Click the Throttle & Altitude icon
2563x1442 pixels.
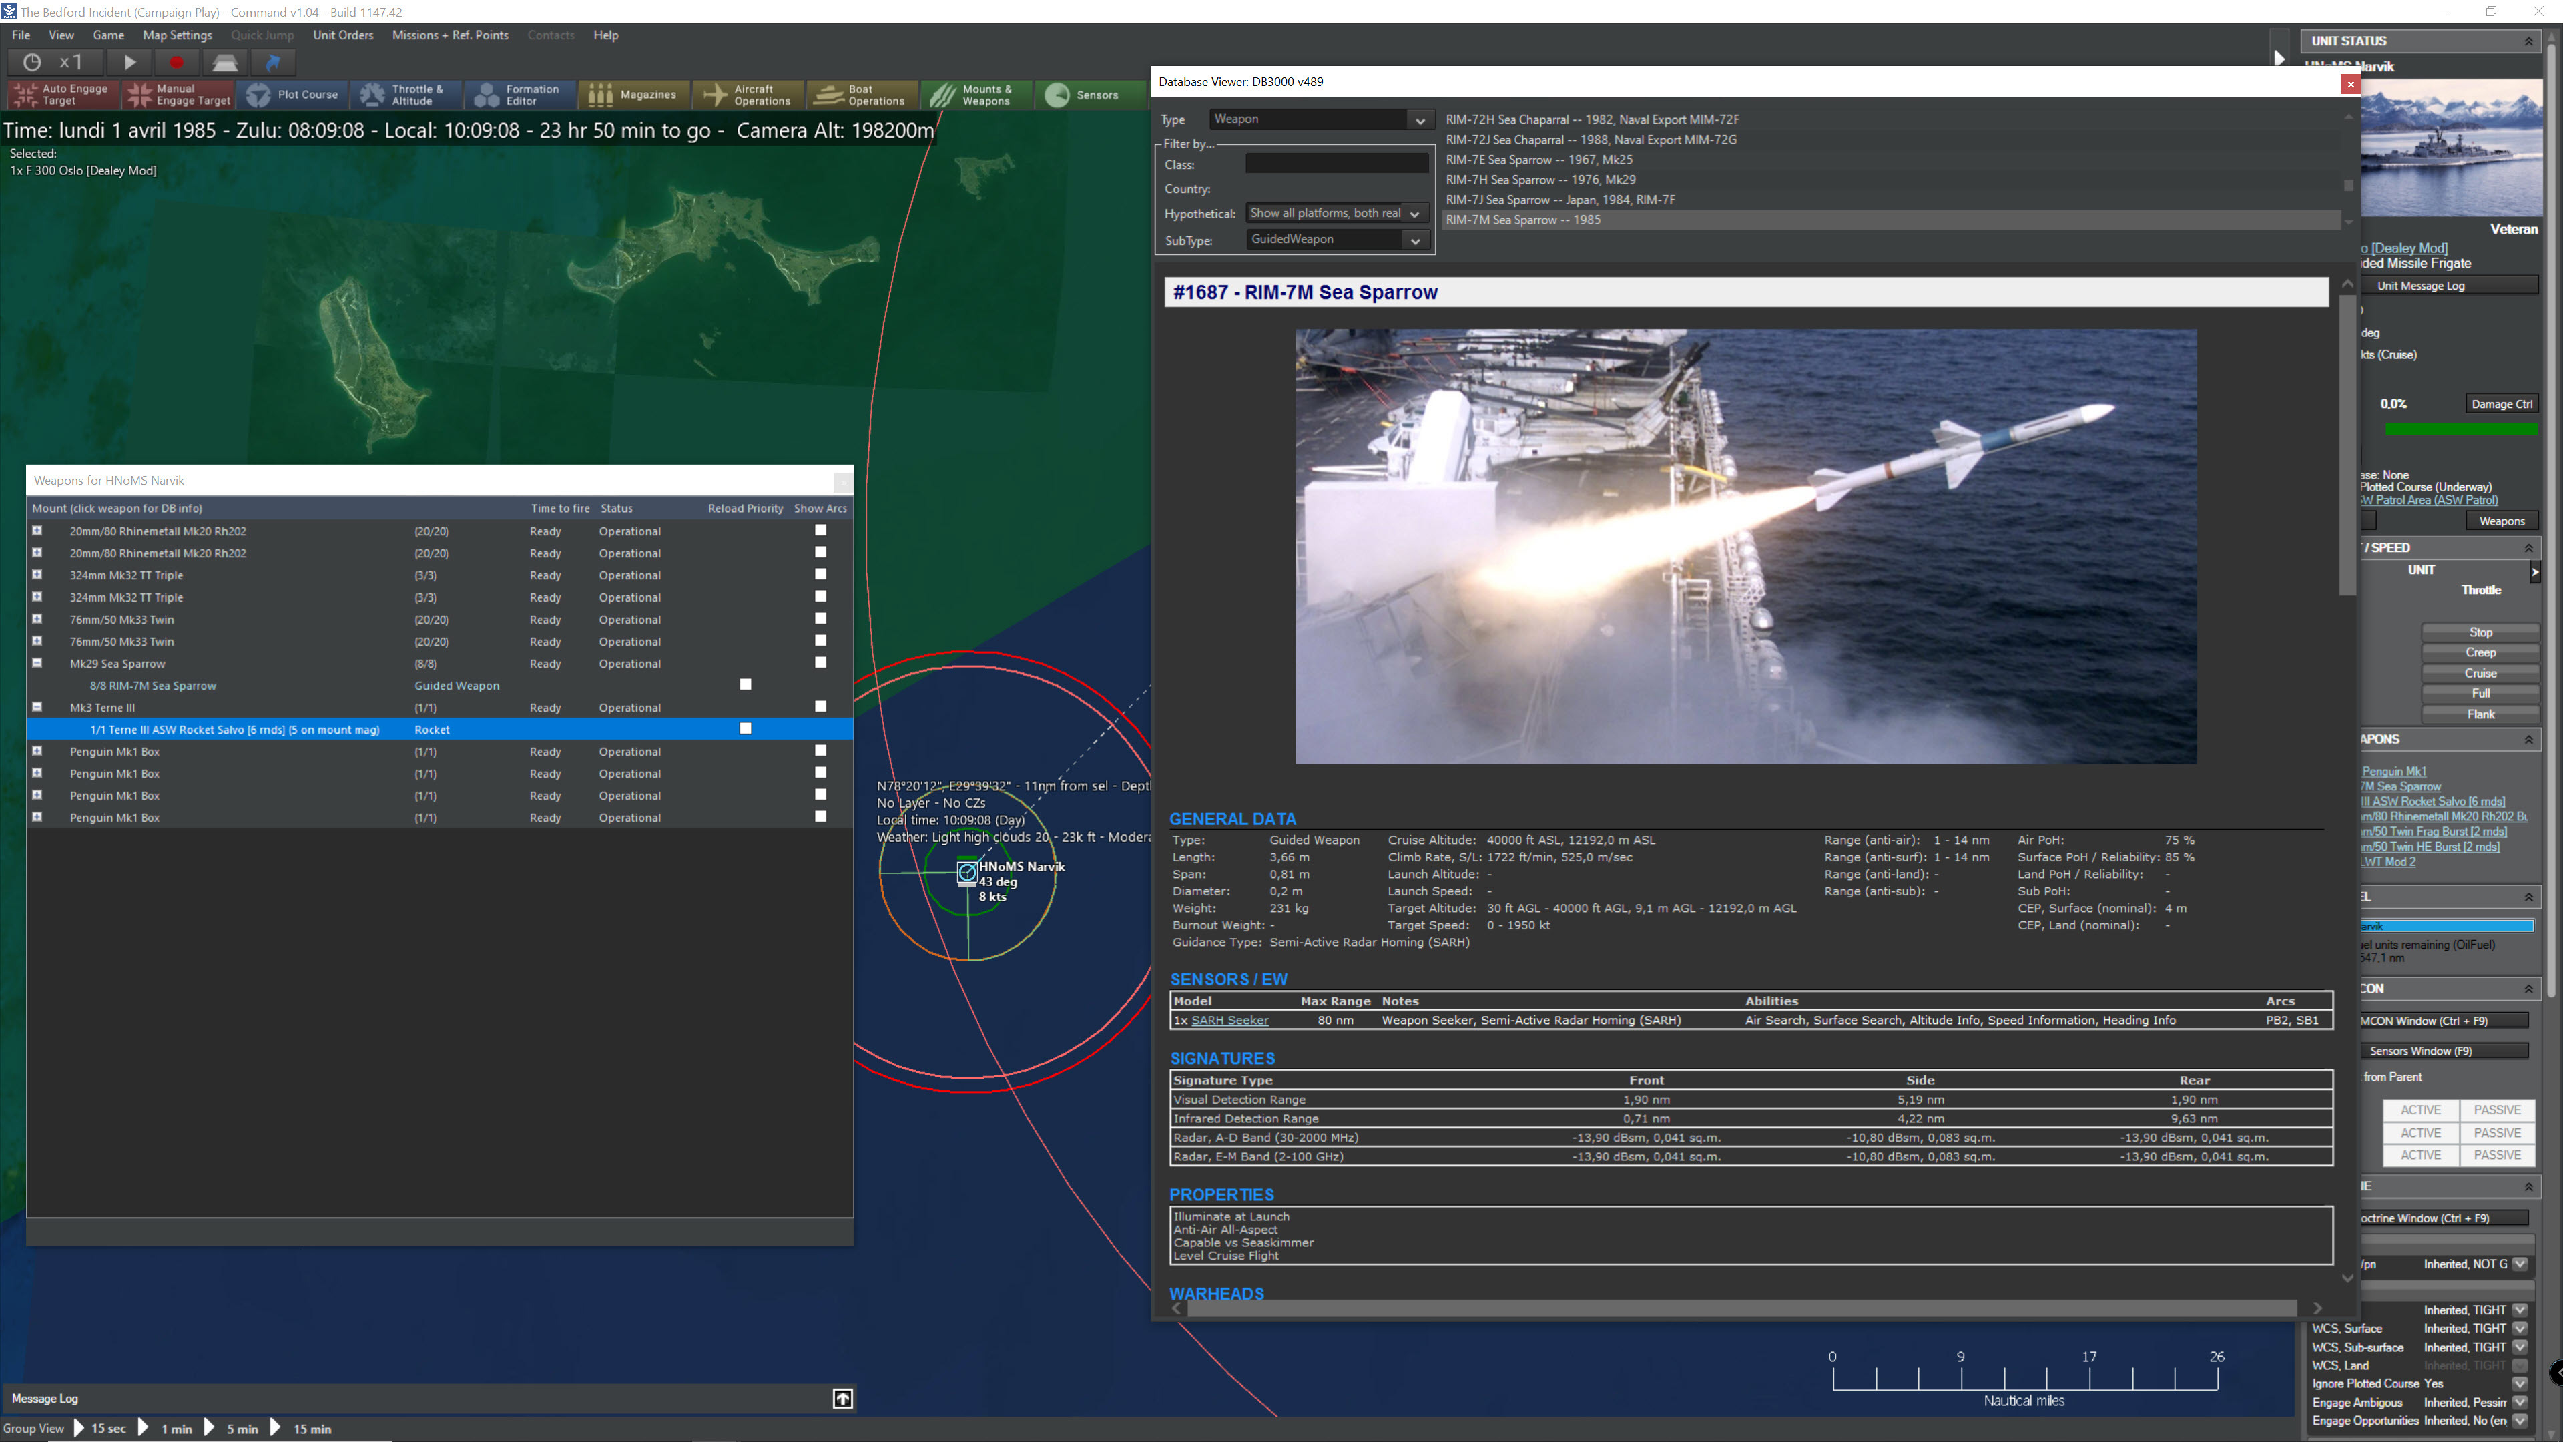click(x=372, y=95)
